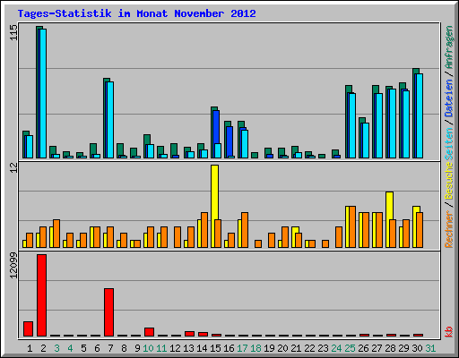Click green day '4' on the x-axis
Viewport: 459px width, 358px height.
(70, 348)
